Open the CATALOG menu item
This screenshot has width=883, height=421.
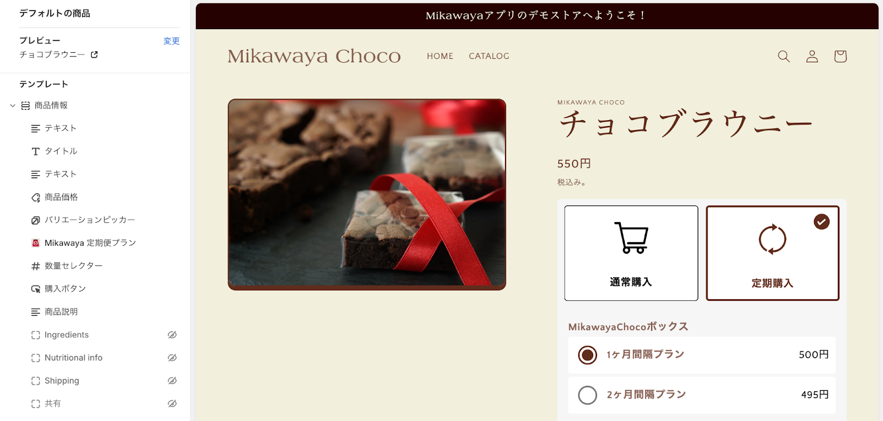(489, 56)
